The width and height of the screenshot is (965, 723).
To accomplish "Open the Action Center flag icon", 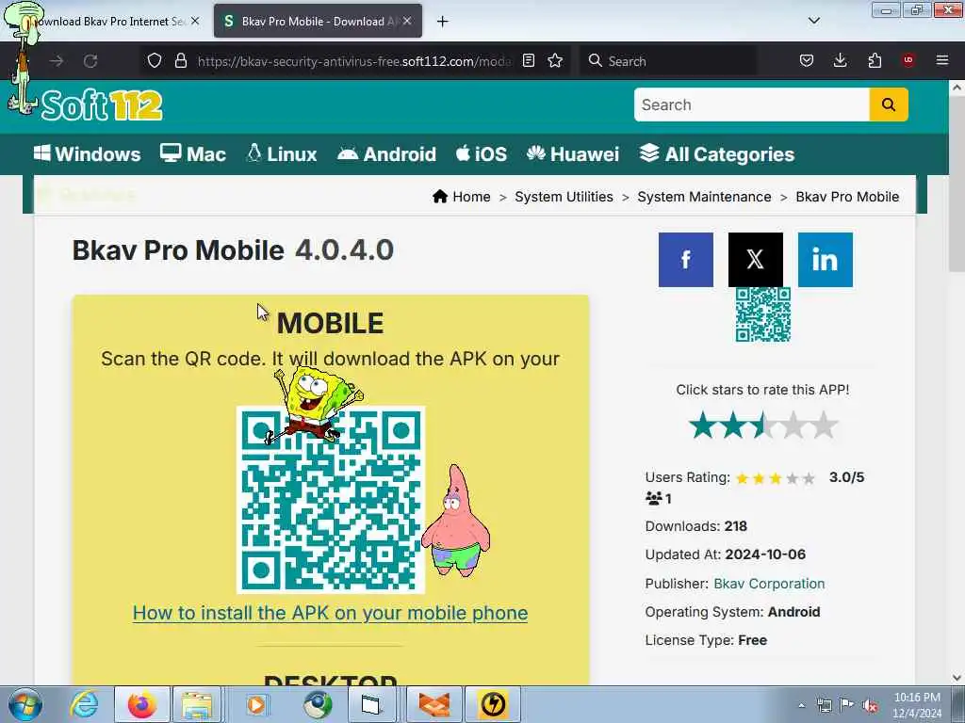I will click(x=847, y=705).
